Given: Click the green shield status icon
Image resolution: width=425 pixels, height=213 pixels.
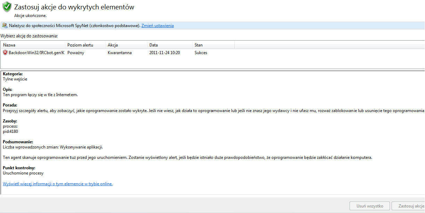Looking at the screenshot, I should pos(7,7).
